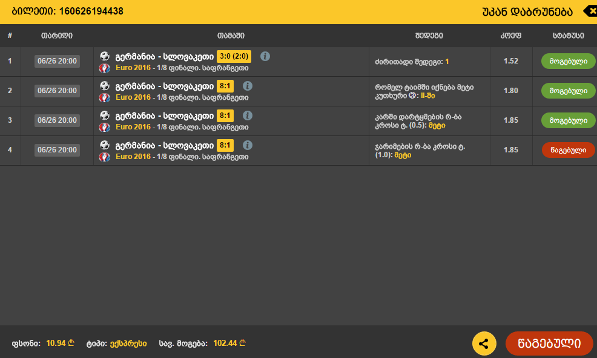This screenshot has width=597, height=358.
Task: Click the კოეფ column header
Action: (x=510, y=36)
